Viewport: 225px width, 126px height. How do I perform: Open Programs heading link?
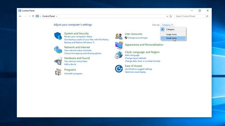point(70,70)
